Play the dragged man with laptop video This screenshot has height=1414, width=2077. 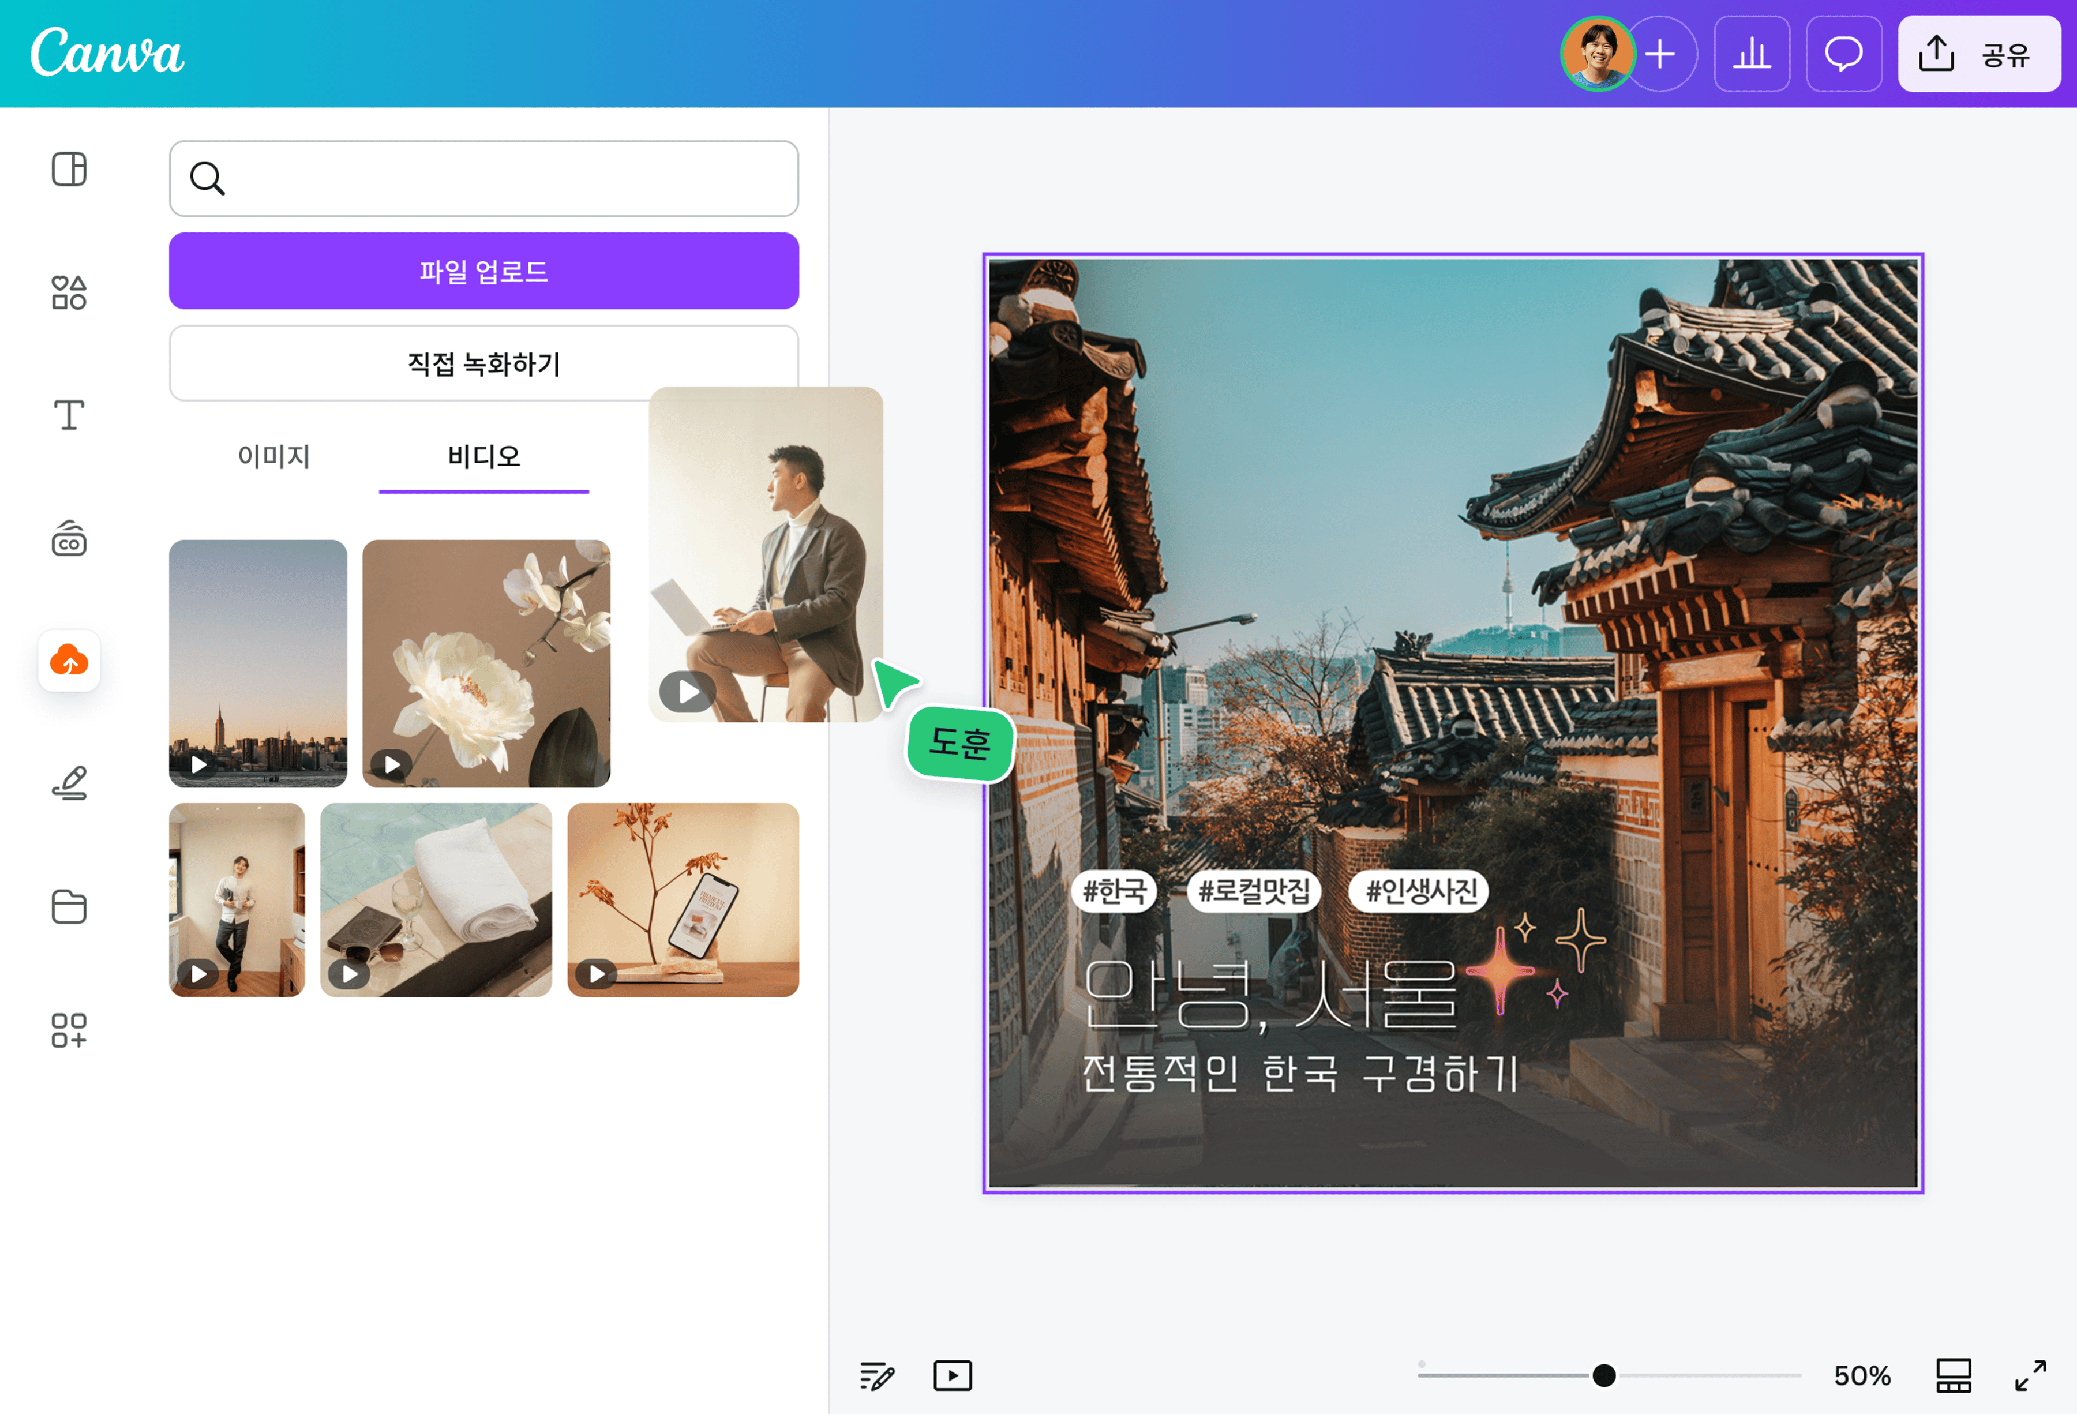pyautogui.click(x=687, y=691)
